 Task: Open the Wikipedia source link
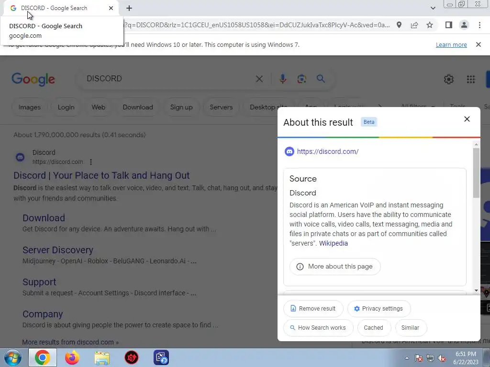tap(333, 243)
